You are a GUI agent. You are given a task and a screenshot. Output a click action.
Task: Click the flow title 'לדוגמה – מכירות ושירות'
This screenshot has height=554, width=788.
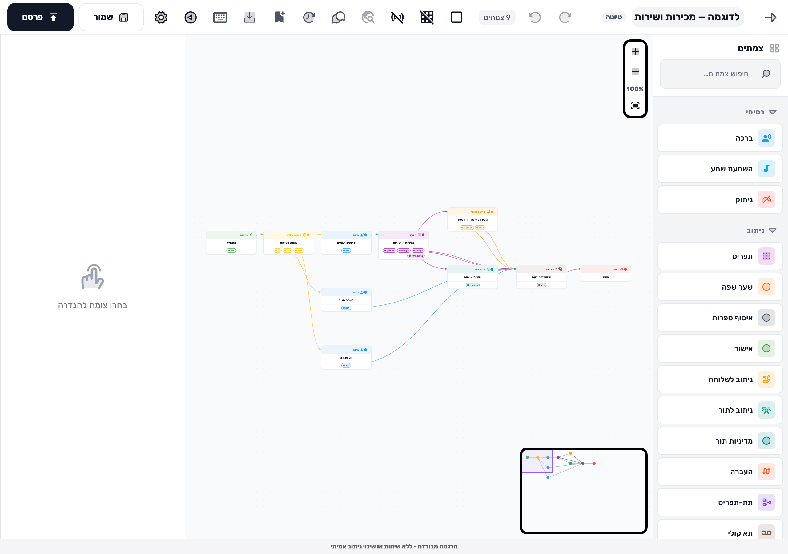coord(687,17)
